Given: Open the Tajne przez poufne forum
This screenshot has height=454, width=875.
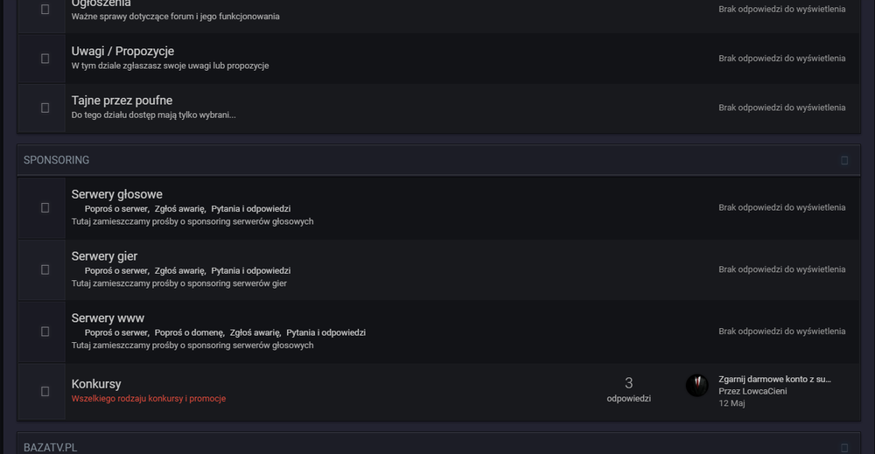Looking at the screenshot, I should tap(122, 101).
